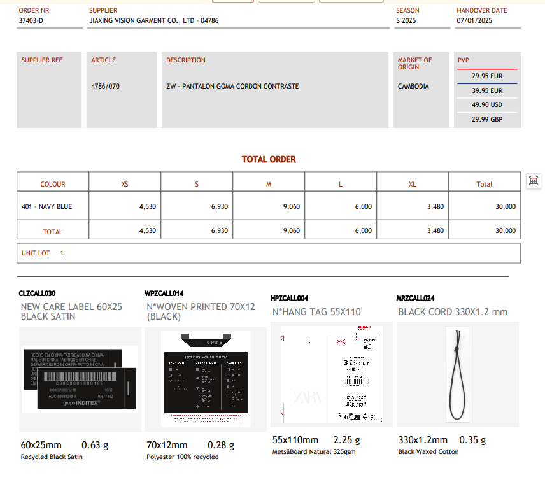Click the WPZCALL014 item code
Image resolution: width=545 pixels, height=496 pixels.
click(x=164, y=294)
